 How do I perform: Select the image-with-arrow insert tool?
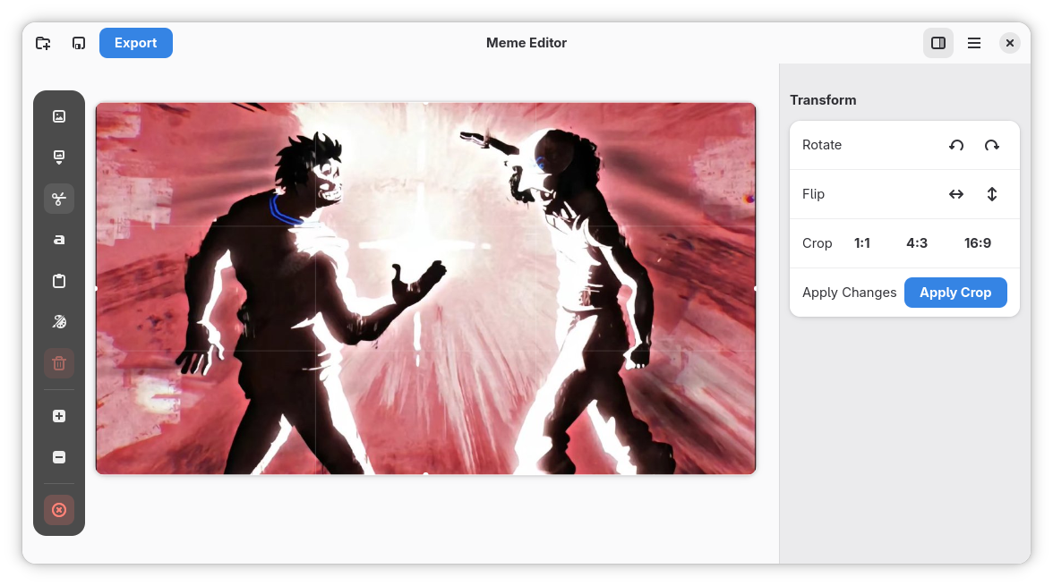point(59,157)
